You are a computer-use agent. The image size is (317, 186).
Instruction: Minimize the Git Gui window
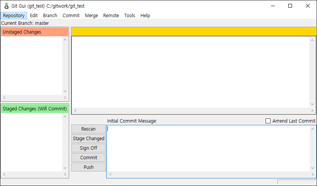tap(273, 6)
